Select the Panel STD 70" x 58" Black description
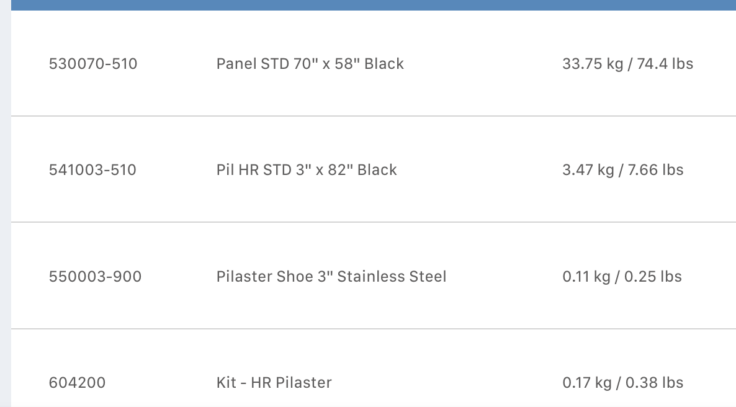 pyautogui.click(x=310, y=64)
